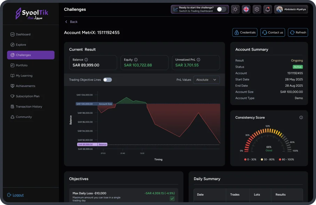Toggle Switch to Trading Dashboard switch
This screenshot has height=205, width=316.
(221, 9)
